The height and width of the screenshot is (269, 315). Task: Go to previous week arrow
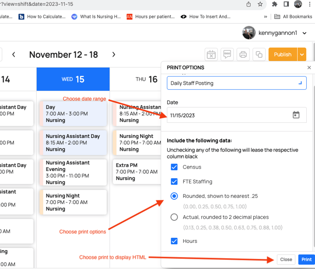[13, 55]
